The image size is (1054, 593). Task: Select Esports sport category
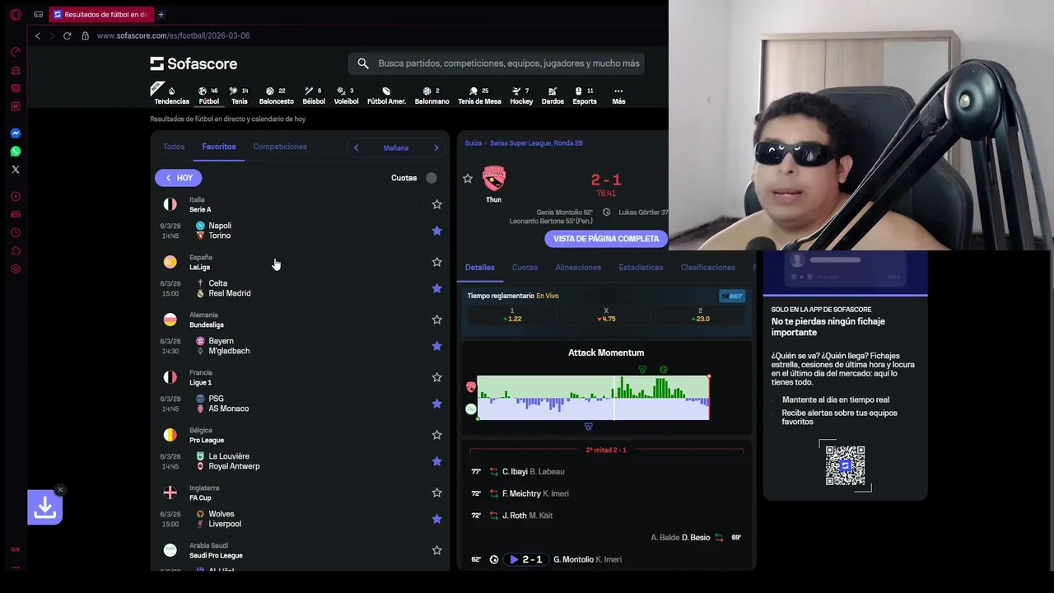click(585, 96)
